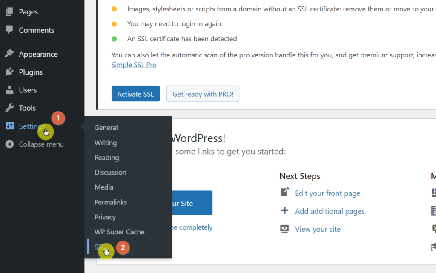Click the Settings sliders icon
Screen dimensions: 436x273
point(9,126)
